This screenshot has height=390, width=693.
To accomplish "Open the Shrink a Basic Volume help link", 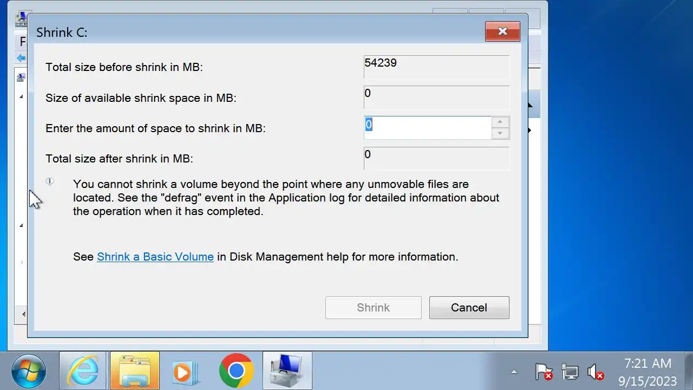I will coord(155,257).
